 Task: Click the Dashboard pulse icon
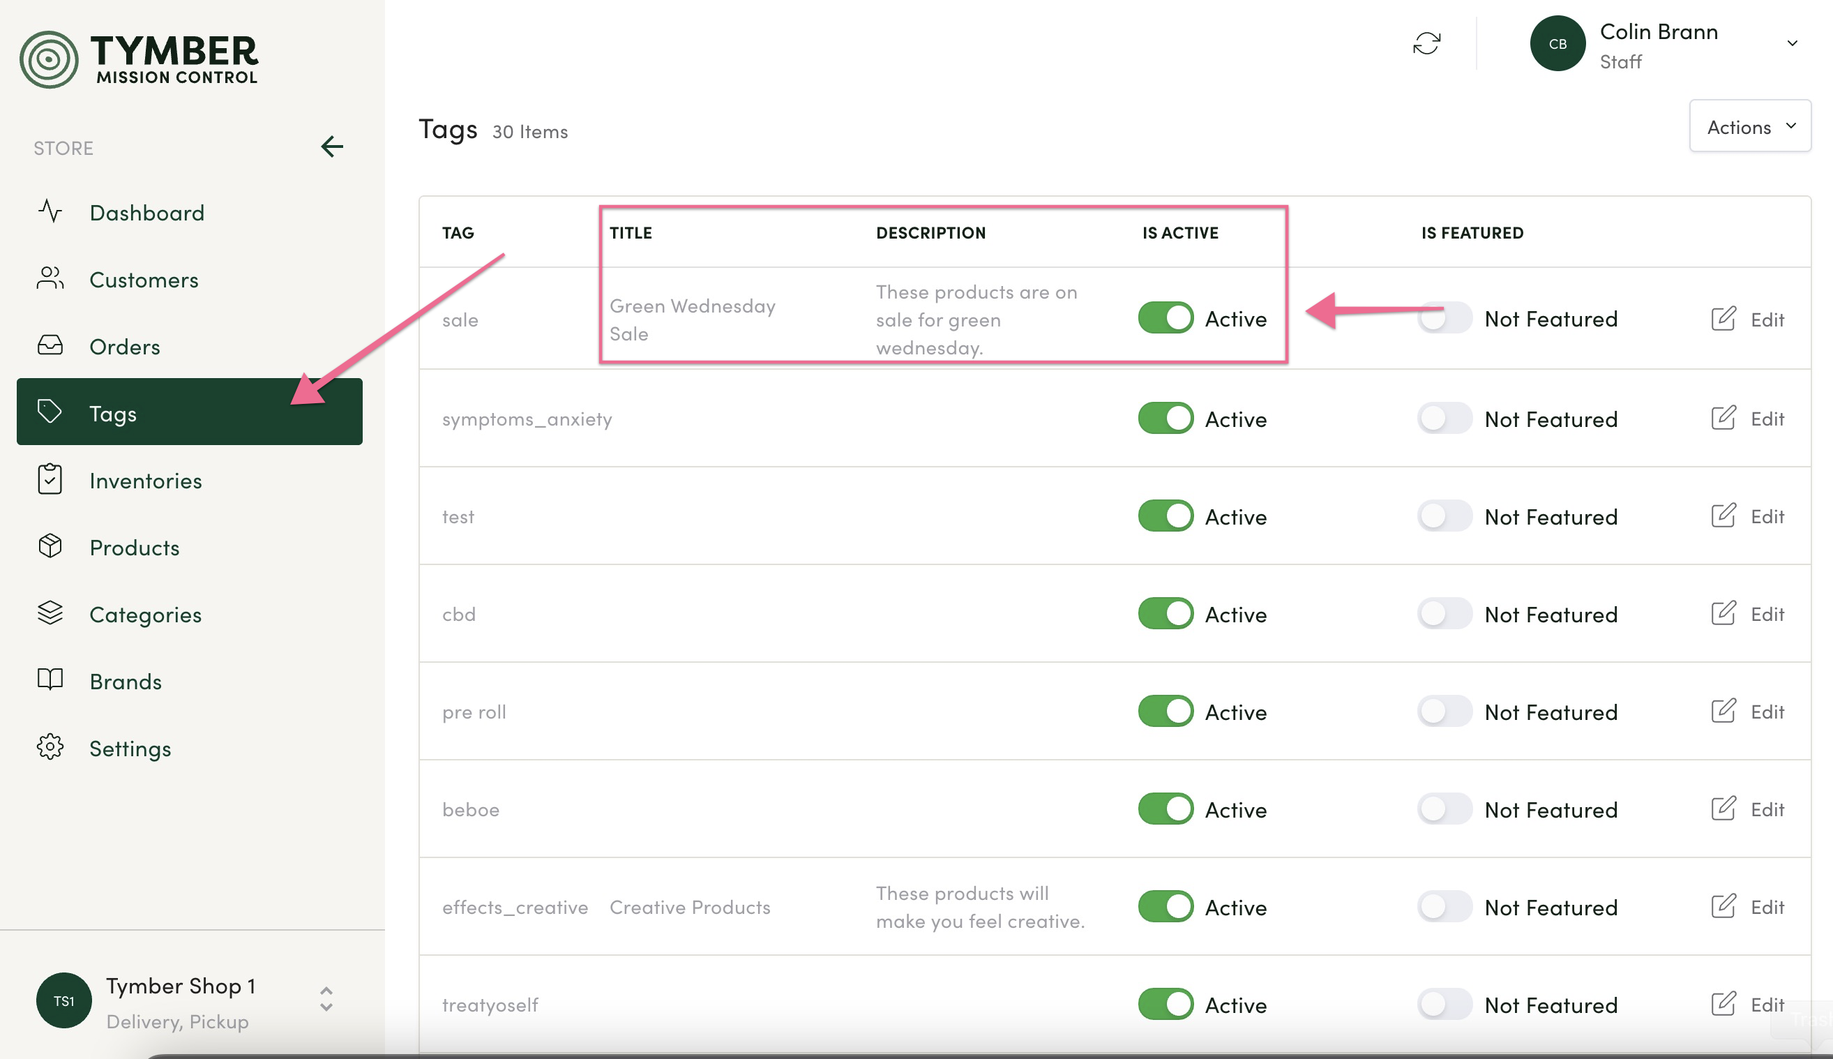[x=50, y=211]
